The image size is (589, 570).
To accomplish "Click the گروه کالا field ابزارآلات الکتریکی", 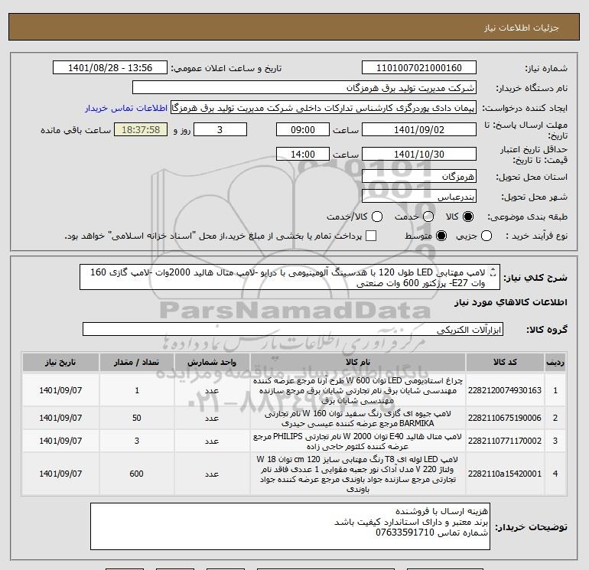I will [x=293, y=330].
